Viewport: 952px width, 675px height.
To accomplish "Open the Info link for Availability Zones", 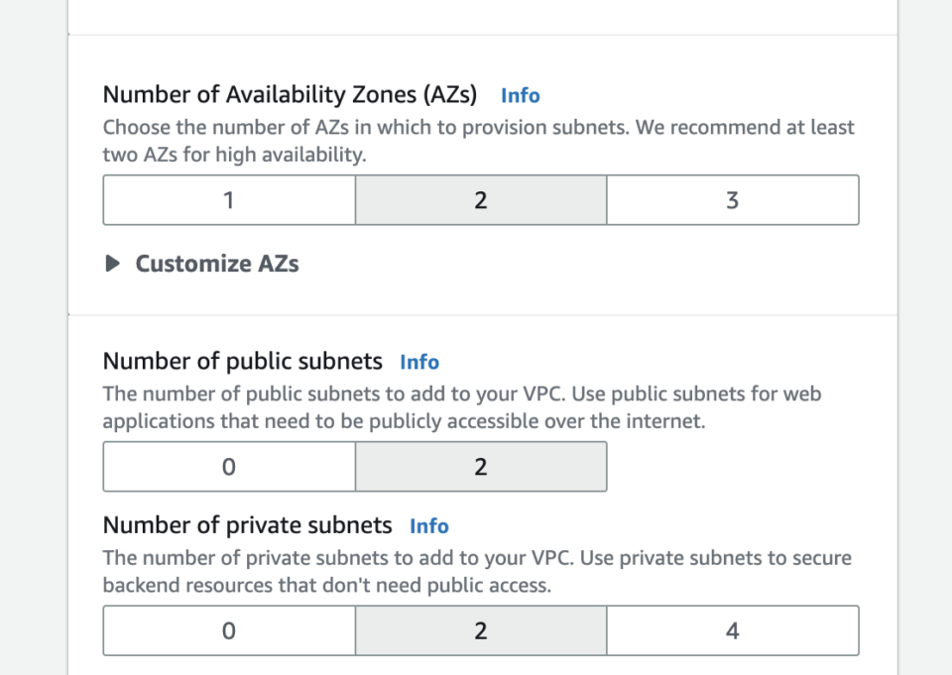I will [x=521, y=95].
